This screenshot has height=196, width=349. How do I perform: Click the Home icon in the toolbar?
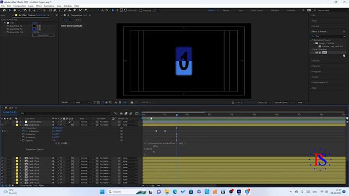[x=4, y=10]
